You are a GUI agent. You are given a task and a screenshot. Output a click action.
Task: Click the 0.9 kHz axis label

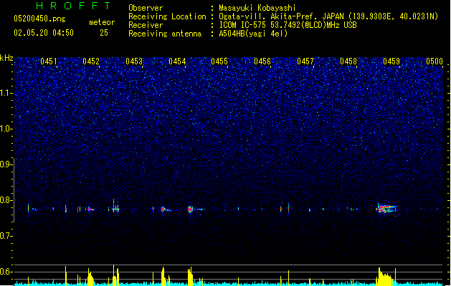(x=6, y=164)
